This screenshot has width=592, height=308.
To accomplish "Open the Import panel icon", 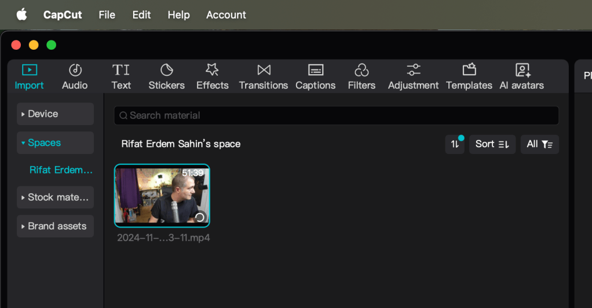I will point(30,70).
